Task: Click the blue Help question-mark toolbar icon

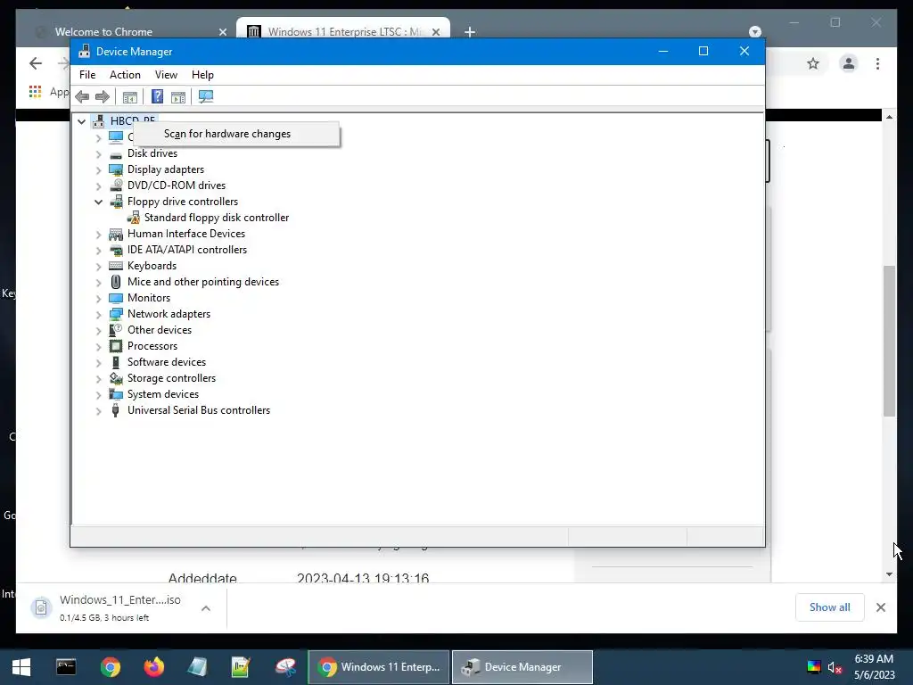Action: point(157,96)
